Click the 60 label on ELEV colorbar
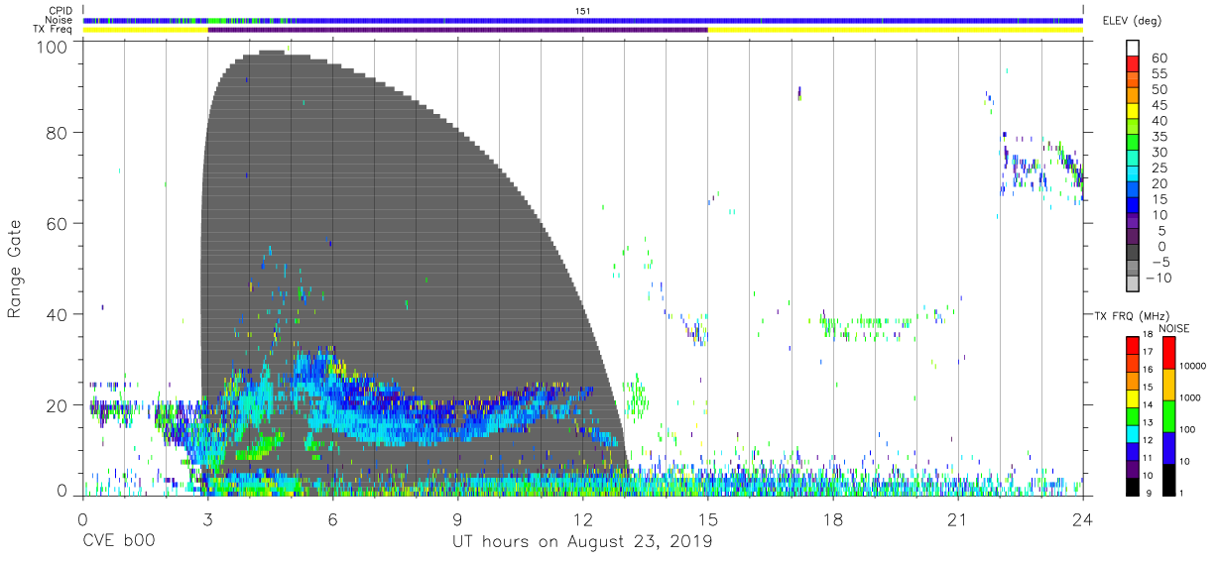Screen dimensions: 1218x562 coord(1157,57)
